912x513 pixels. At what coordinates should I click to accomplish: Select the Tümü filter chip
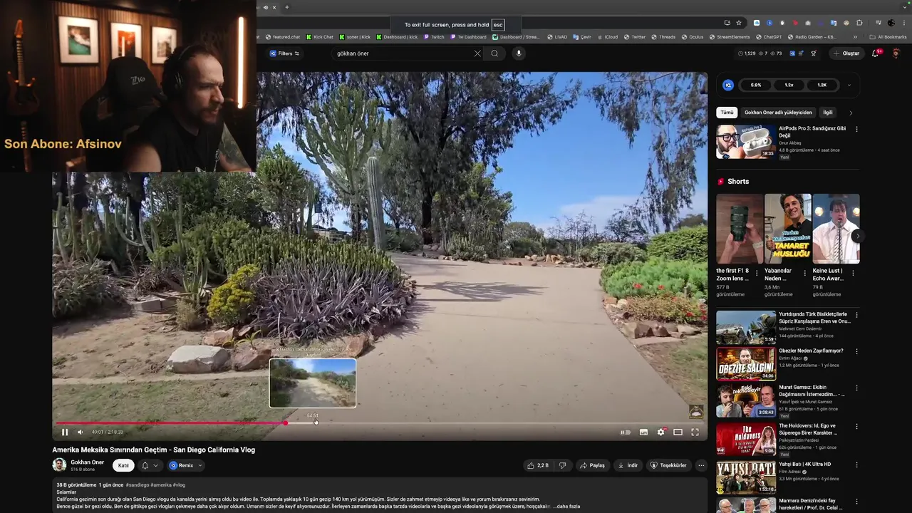point(727,113)
